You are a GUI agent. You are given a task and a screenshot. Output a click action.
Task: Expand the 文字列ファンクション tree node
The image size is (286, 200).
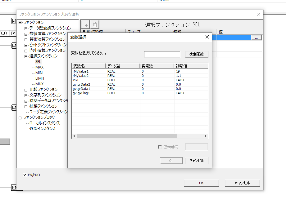[26, 96]
